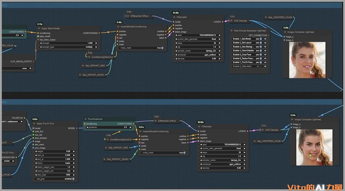Collapse the KSampler node timed 34.95s

tap(175, 17)
